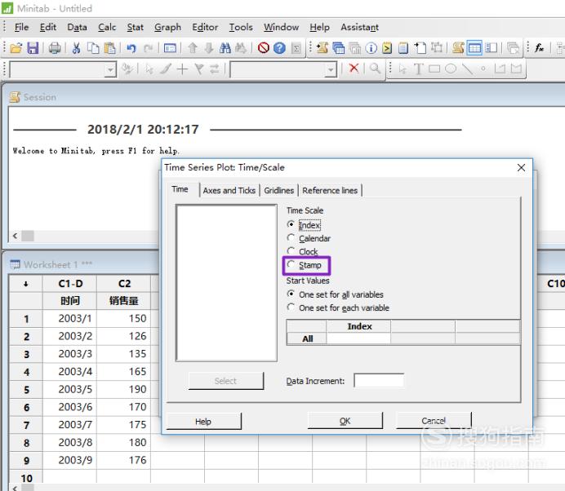Click the Show Session Folder icon
The width and height of the screenshot is (565, 491).
pos(322,48)
